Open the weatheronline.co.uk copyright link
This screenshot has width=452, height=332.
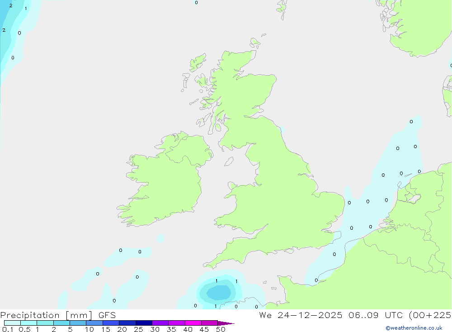pyautogui.click(x=414, y=328)
